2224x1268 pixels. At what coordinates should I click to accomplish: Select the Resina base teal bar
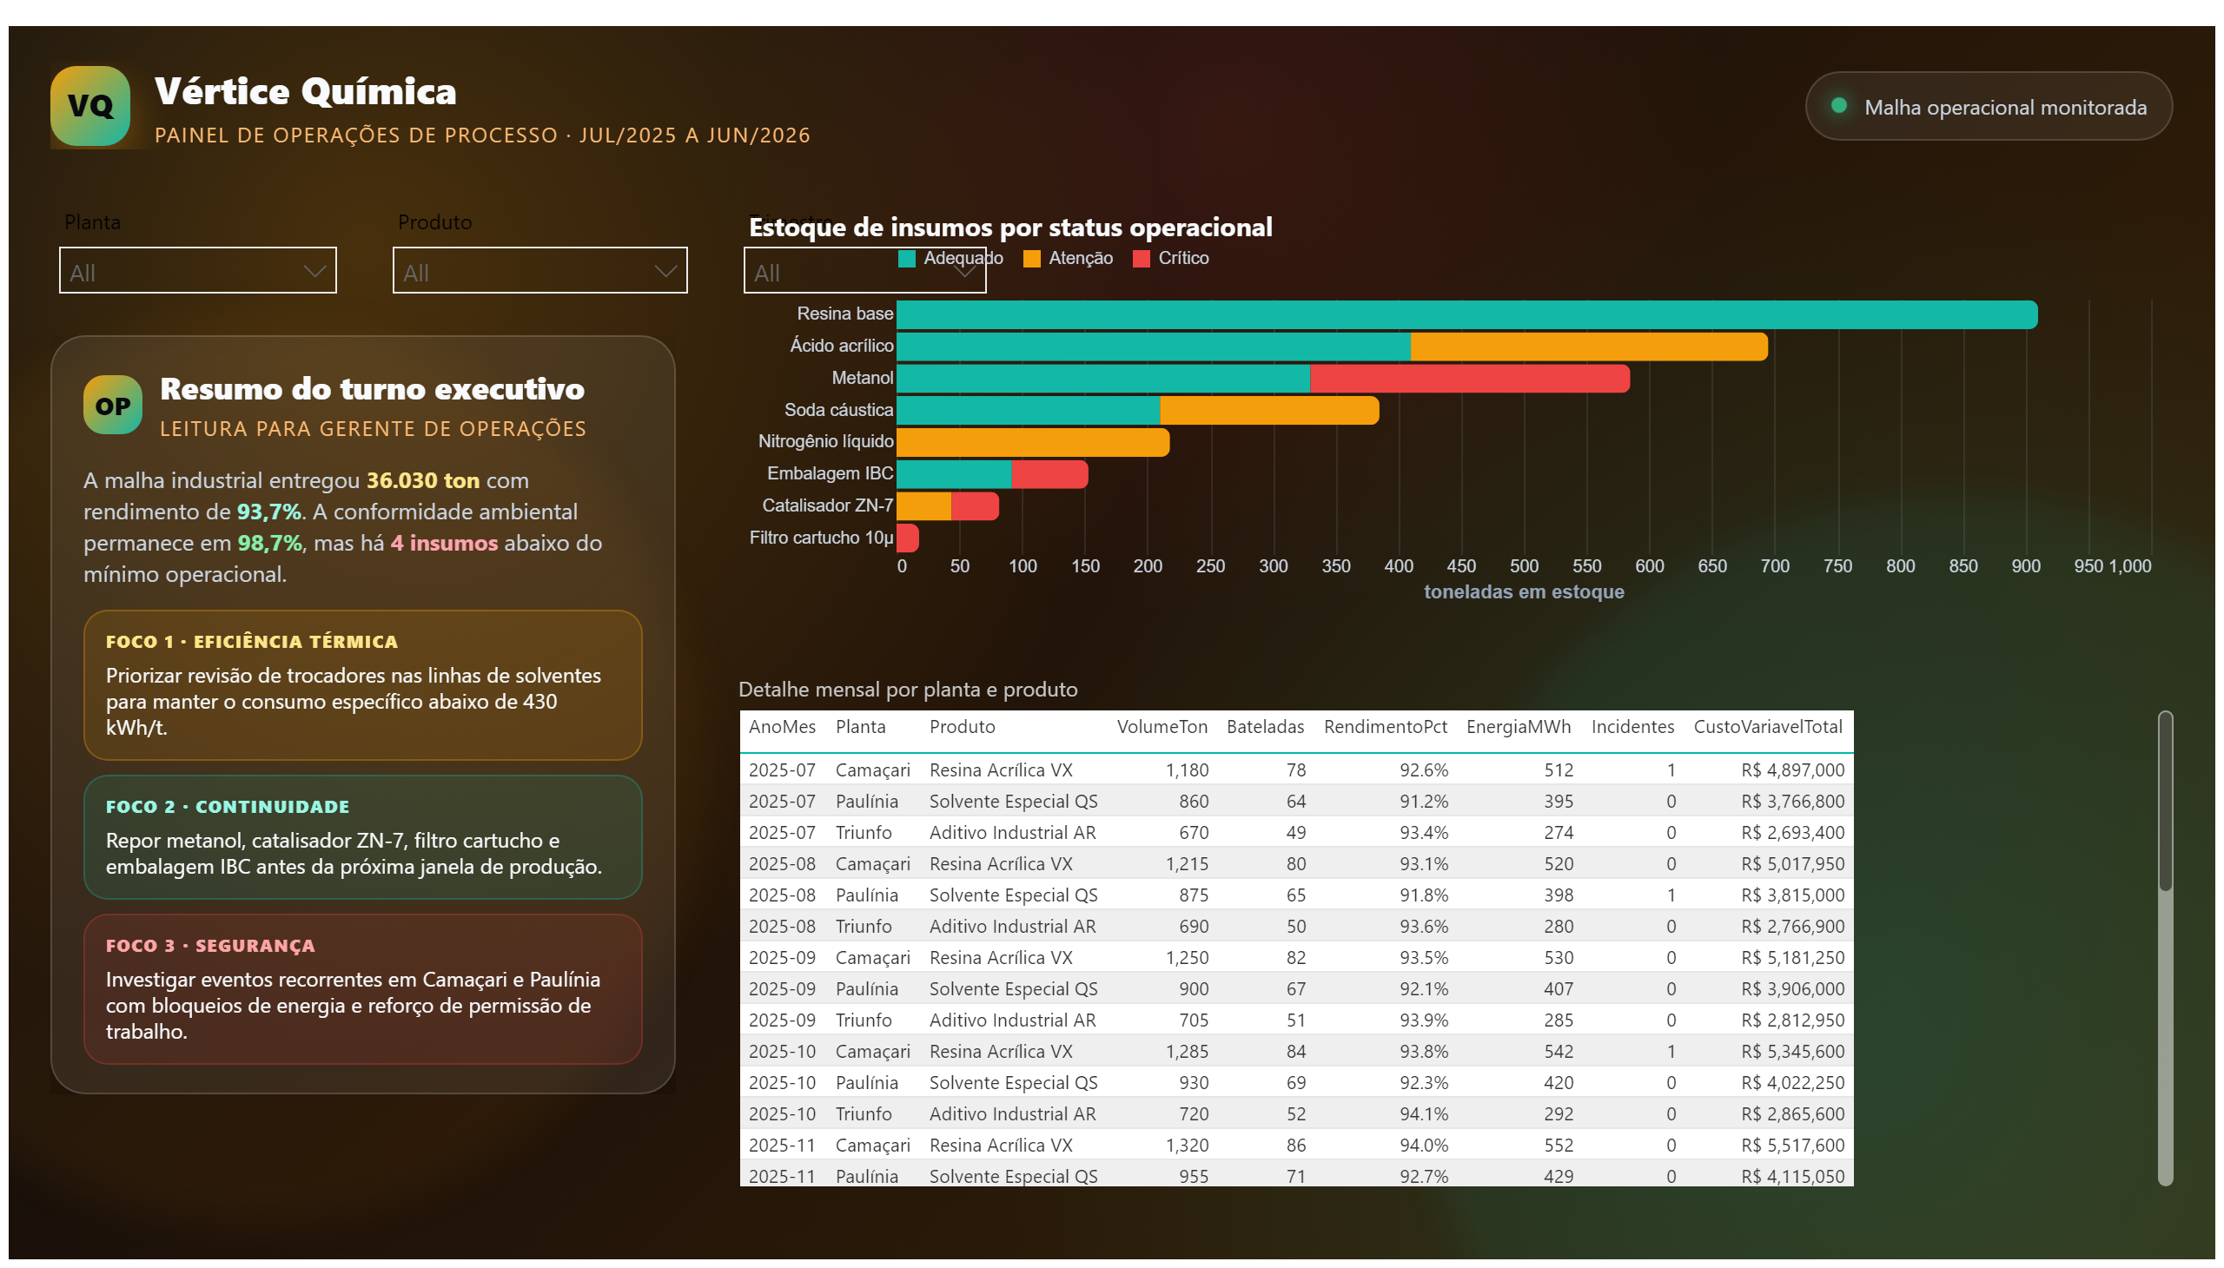coord(1467,315)
